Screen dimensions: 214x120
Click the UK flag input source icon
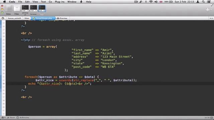161,2
